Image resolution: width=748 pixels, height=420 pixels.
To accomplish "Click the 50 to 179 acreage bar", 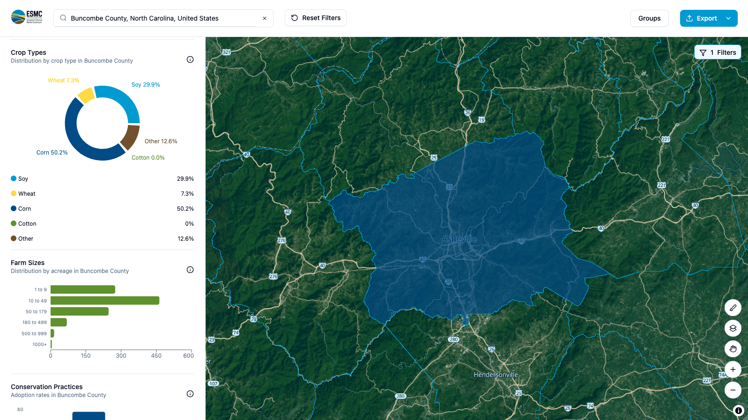I will click(x=80, y=311).
